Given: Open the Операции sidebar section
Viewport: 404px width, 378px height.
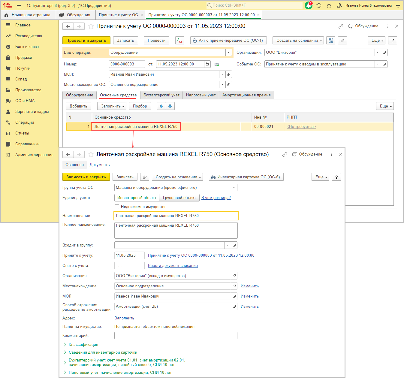Looking at the screenshot, I should coord(25,122).
